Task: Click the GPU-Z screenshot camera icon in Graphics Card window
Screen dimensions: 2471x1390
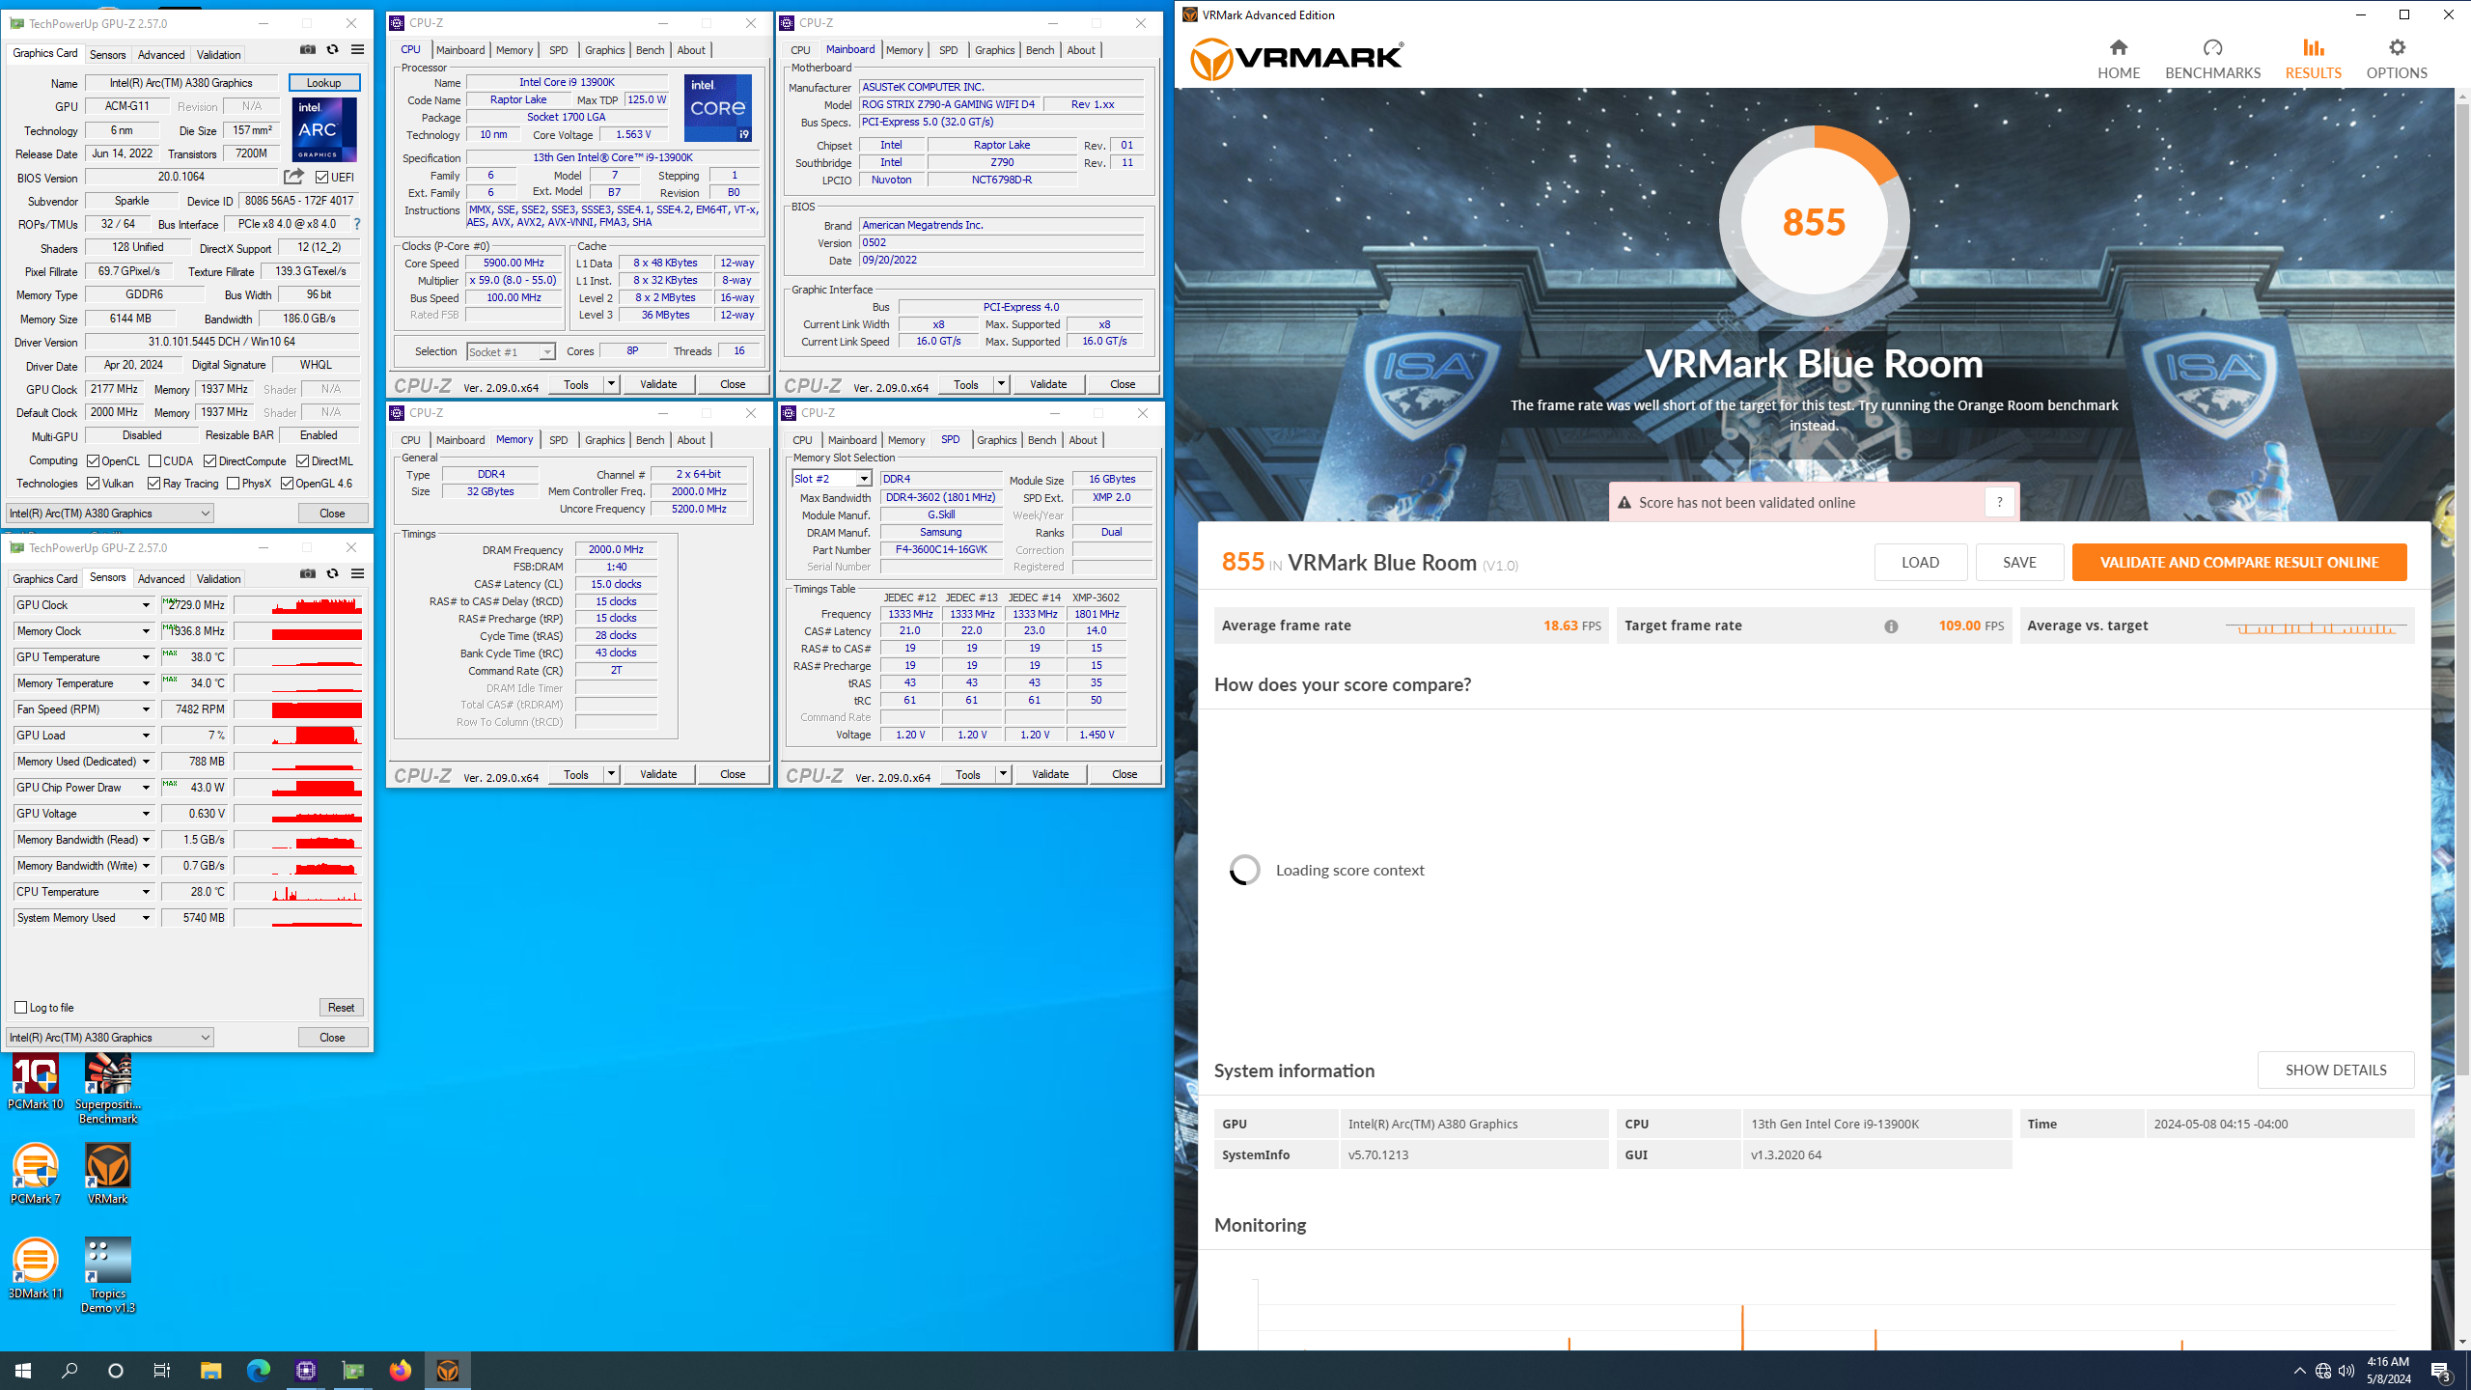Action: point(308,49)
